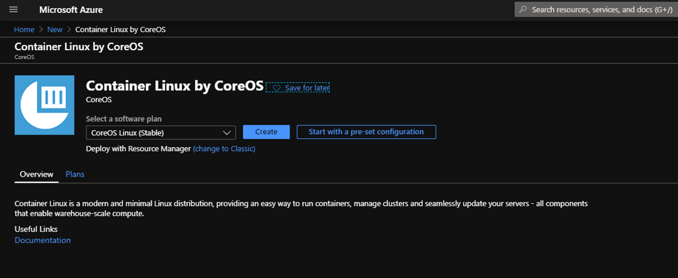Screen dimensions: 678x278
Task: Click the Microsoft Azure brand title
Action: click(x=71, y=9)
